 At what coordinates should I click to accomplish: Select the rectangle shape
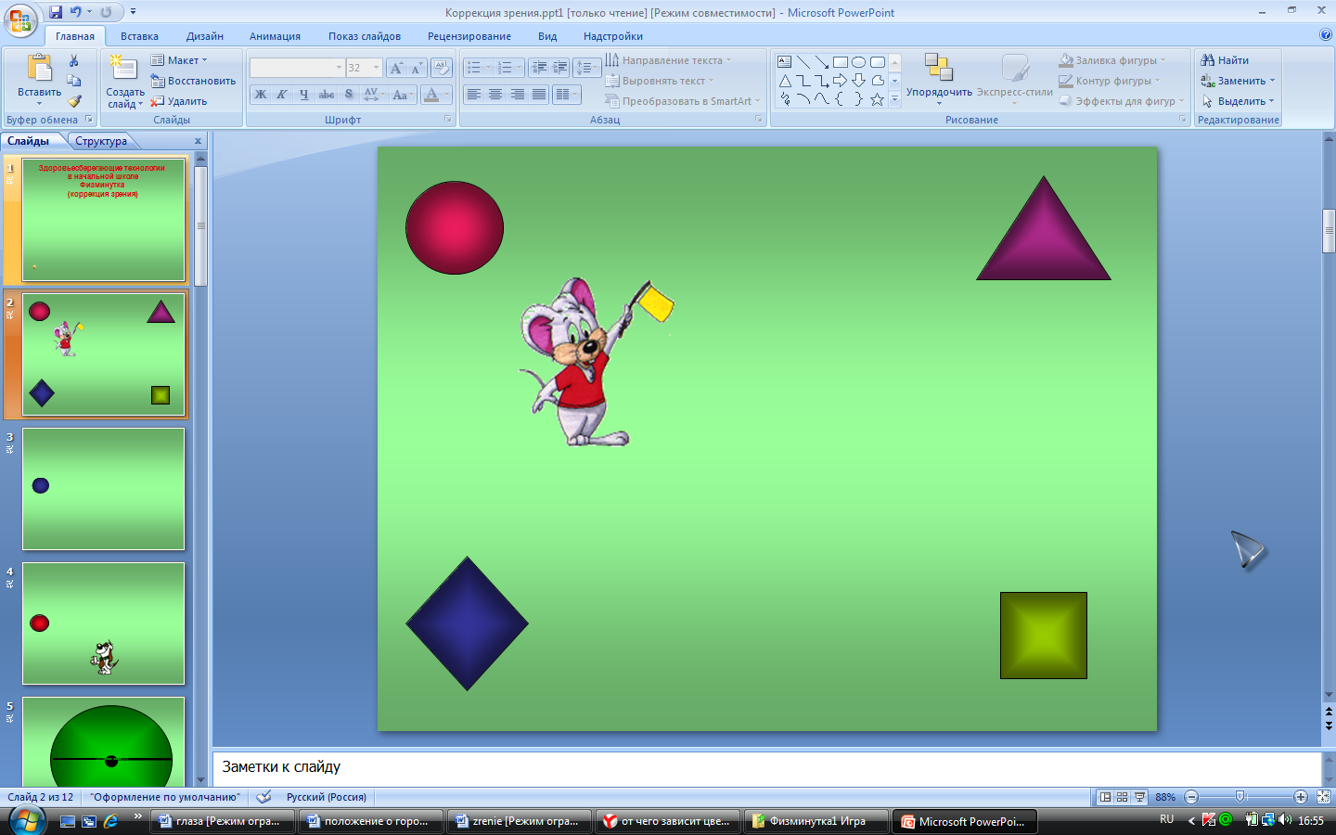pos(841,62)
